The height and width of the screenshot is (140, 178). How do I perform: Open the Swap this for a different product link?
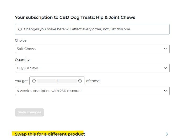(x=50, y=134)
